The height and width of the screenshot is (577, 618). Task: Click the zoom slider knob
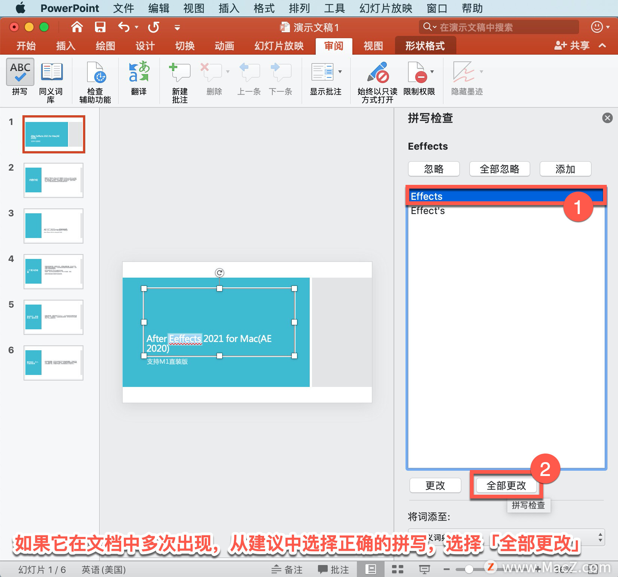pos(469,569)
